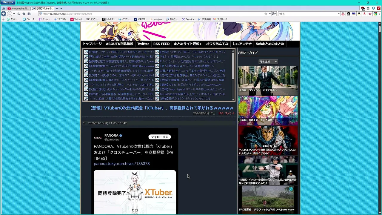Search with the Amazon quick-search icon
Viewport: 382px width, 215px height.
coord(359,14)
